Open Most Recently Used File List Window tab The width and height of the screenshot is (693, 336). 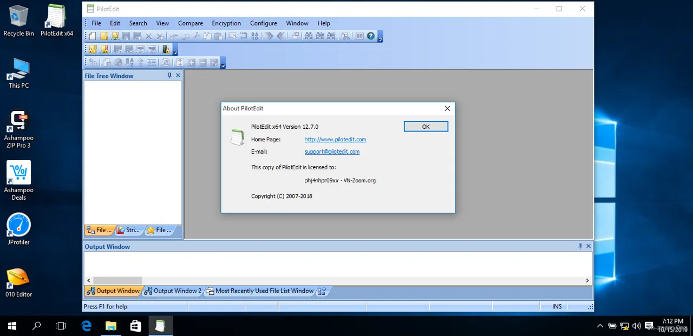(x=260, y=291)
